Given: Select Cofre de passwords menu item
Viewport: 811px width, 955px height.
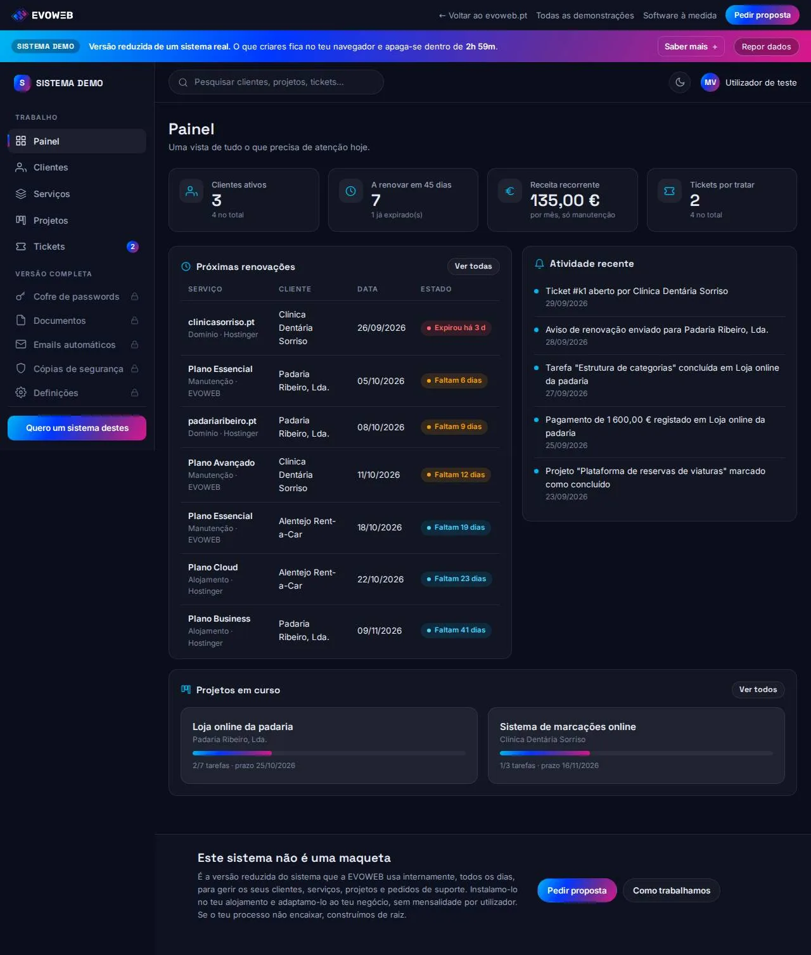Looking at the screenshot, I should pos(77,297).
